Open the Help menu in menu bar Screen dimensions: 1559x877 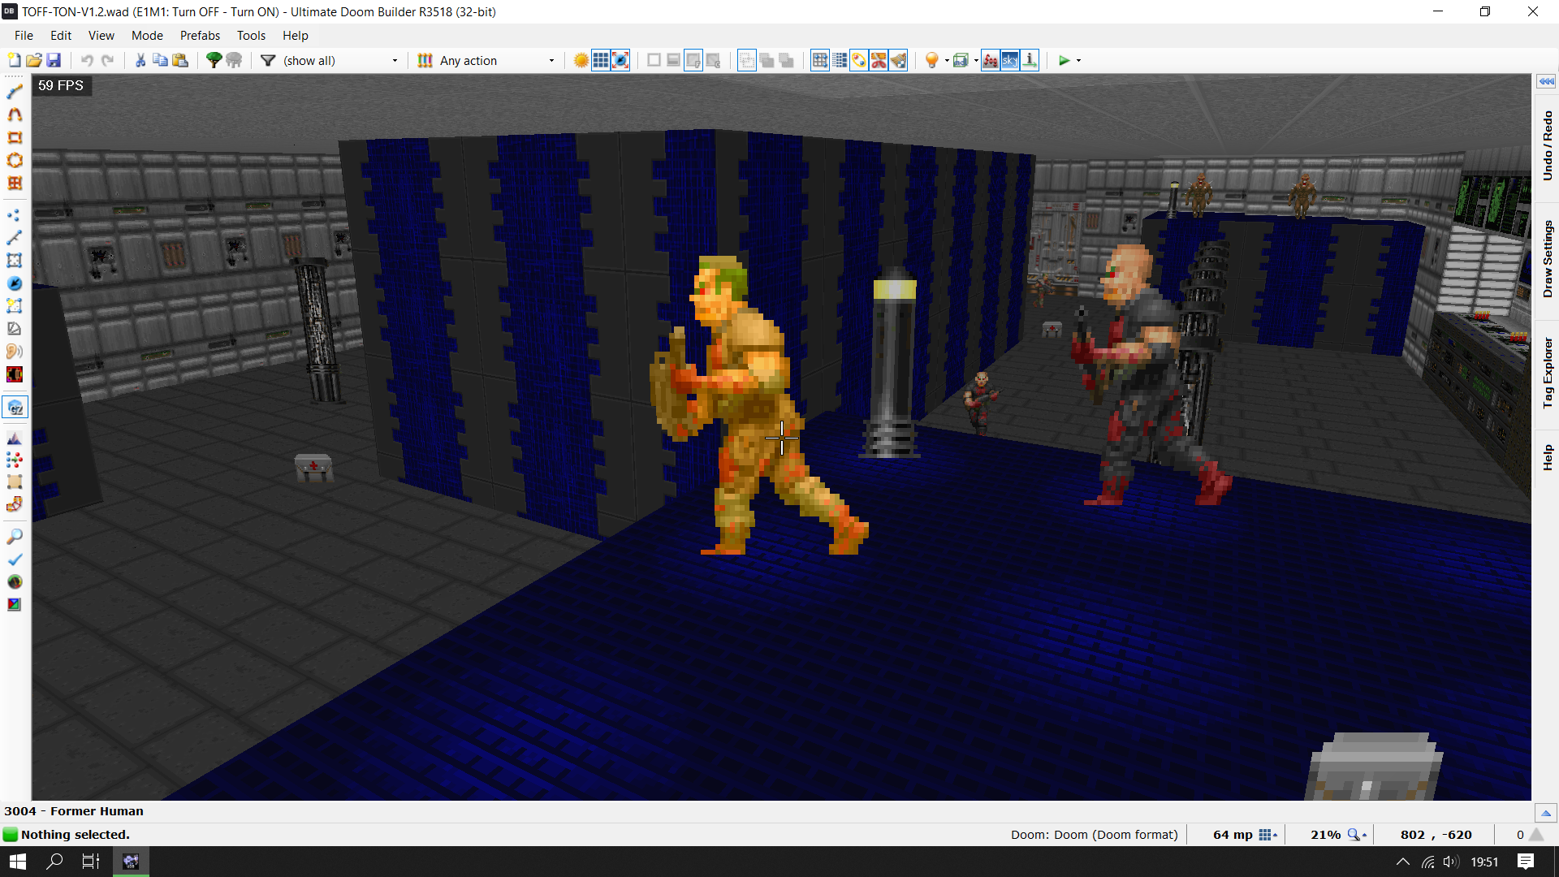pos(296,36)
